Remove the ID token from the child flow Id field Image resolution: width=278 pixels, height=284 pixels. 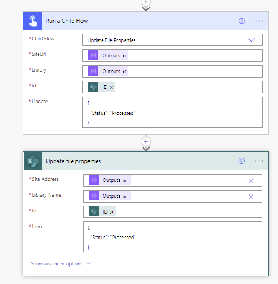pos(111,87)
